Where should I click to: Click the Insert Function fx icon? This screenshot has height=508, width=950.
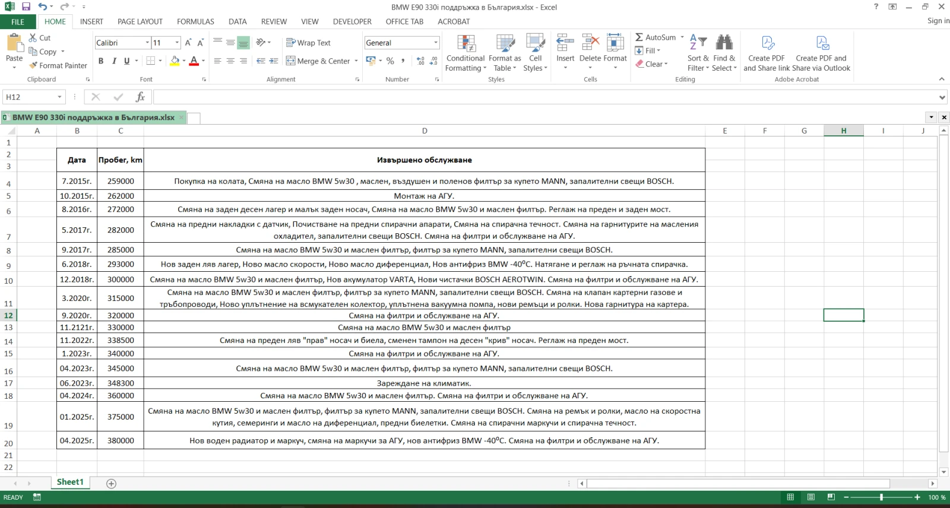click(140, 97)
